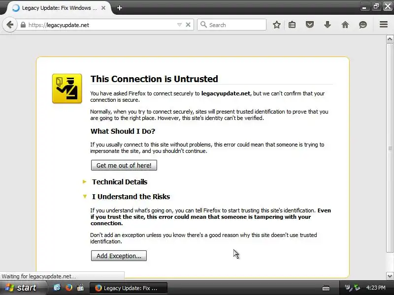Image resolution: width=394 pixels, height=295 pixels.
Task: Go to the Home page icon
Action: (x=345, y=25)
